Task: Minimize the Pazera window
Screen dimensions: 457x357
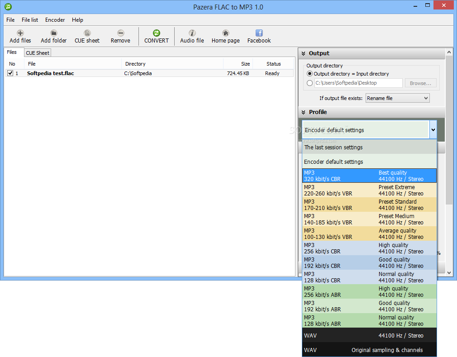Action: pyautogui.click(x=415, y=5)
